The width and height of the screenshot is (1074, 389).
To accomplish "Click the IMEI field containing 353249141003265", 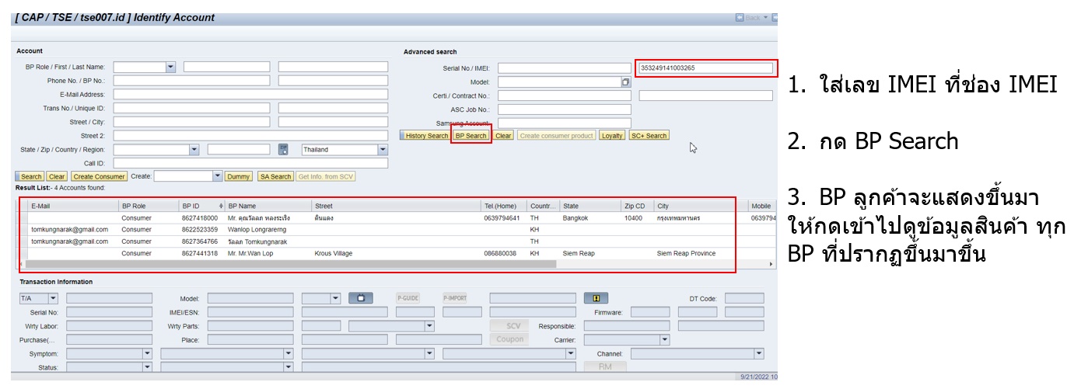I will [x=705, y=68].
